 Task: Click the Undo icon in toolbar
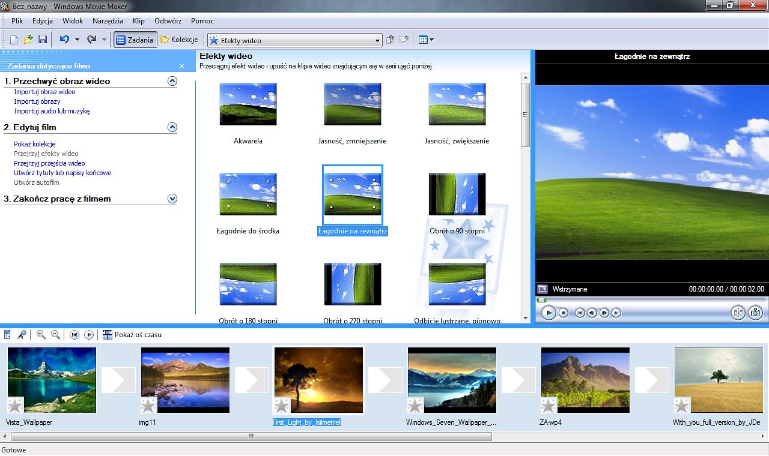[64, 40]
